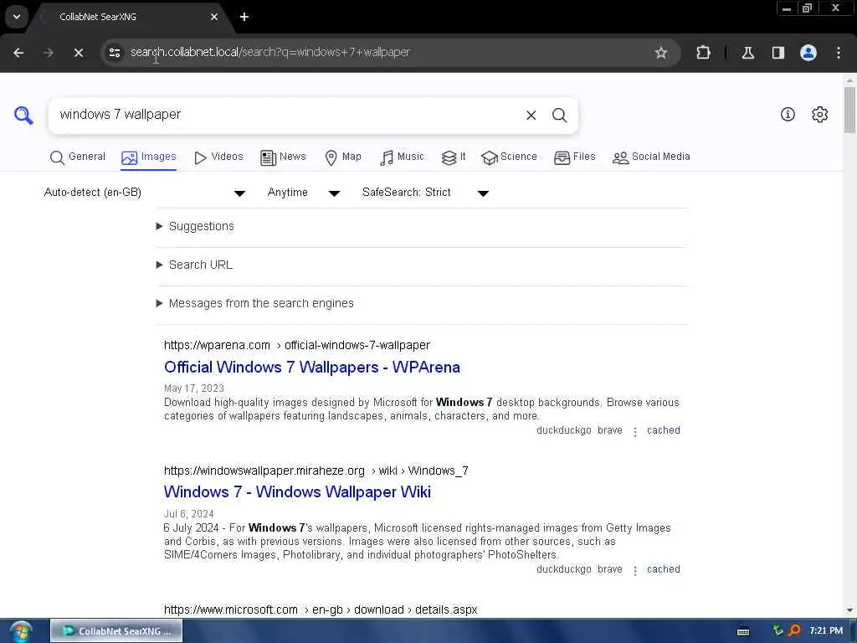Screen dimensions: 857x643
Task: Select the Images tab
Action: click(x=149, y=157)
